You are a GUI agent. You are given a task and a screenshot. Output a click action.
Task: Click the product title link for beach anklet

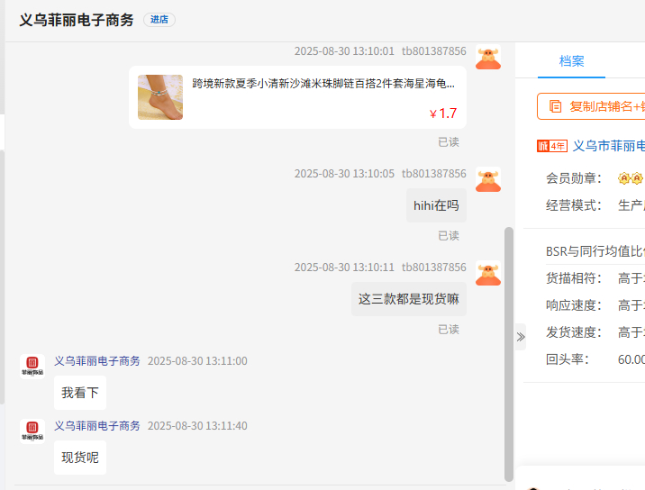(323, 84)
